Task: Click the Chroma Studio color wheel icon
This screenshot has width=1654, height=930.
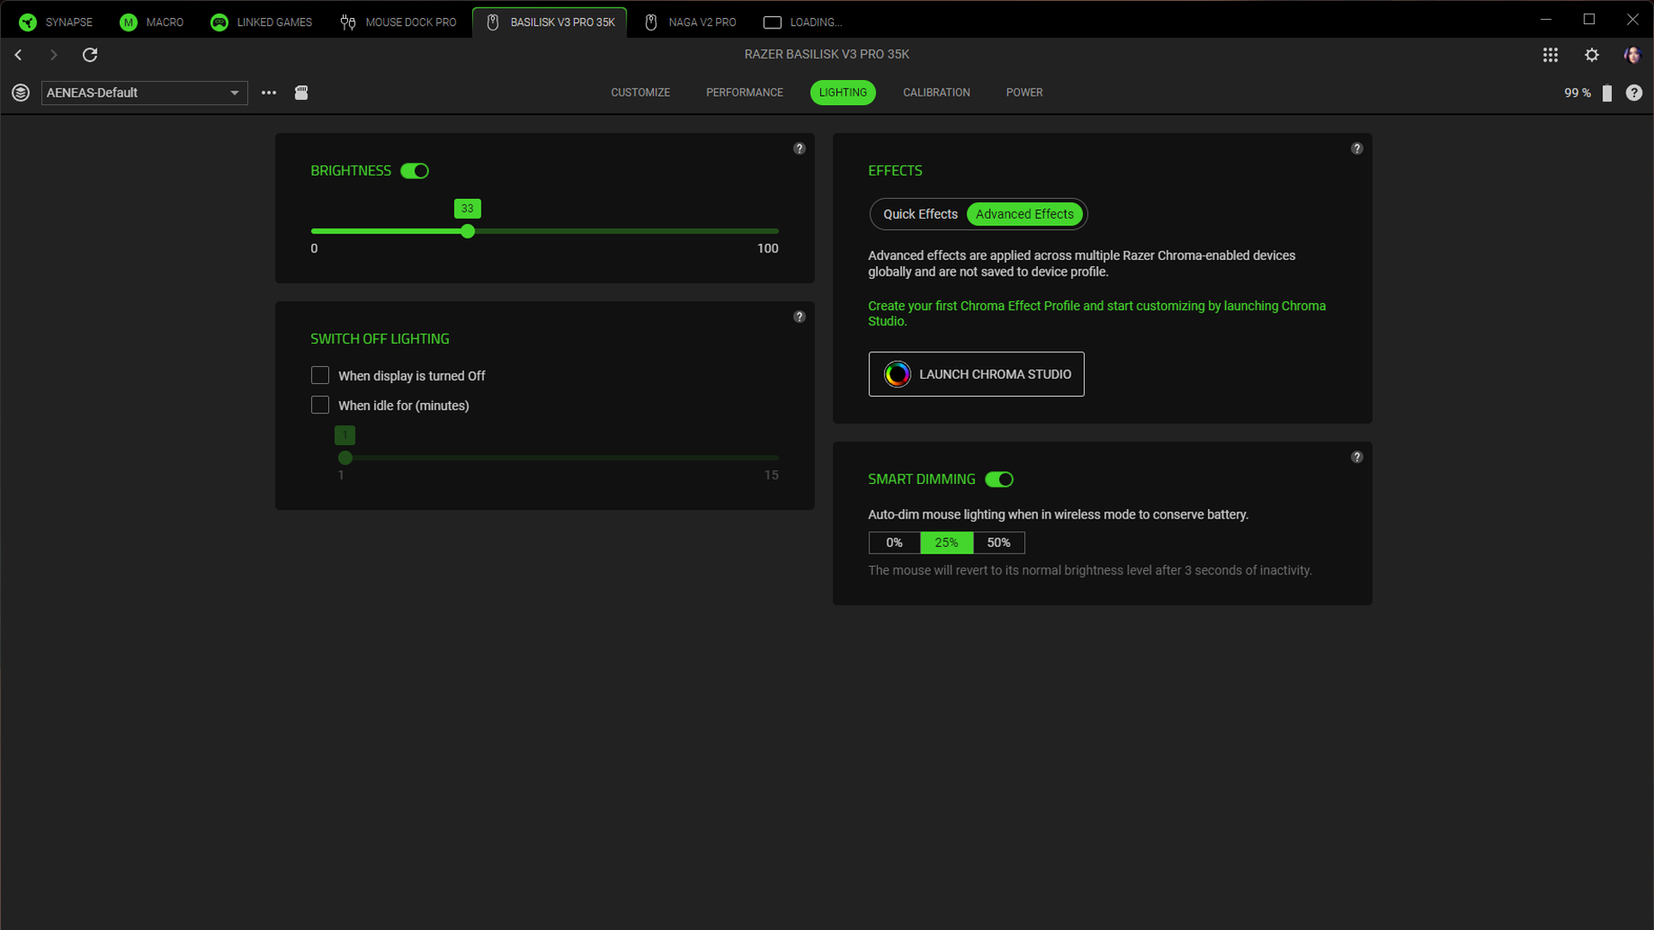Action: 897,375
